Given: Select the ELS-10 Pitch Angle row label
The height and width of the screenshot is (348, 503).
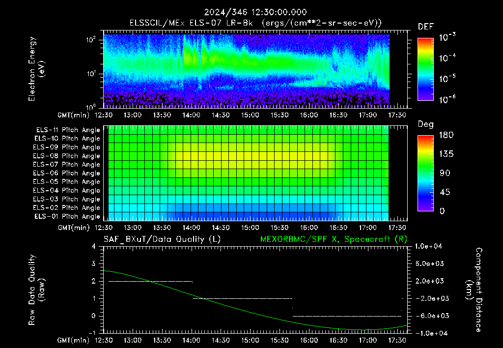Looking at the screenshot, I should pos(67,139).
